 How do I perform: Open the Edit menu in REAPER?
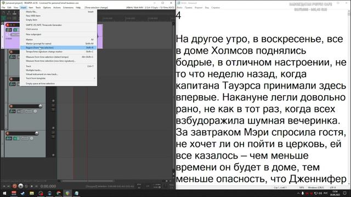pos(9,8)
